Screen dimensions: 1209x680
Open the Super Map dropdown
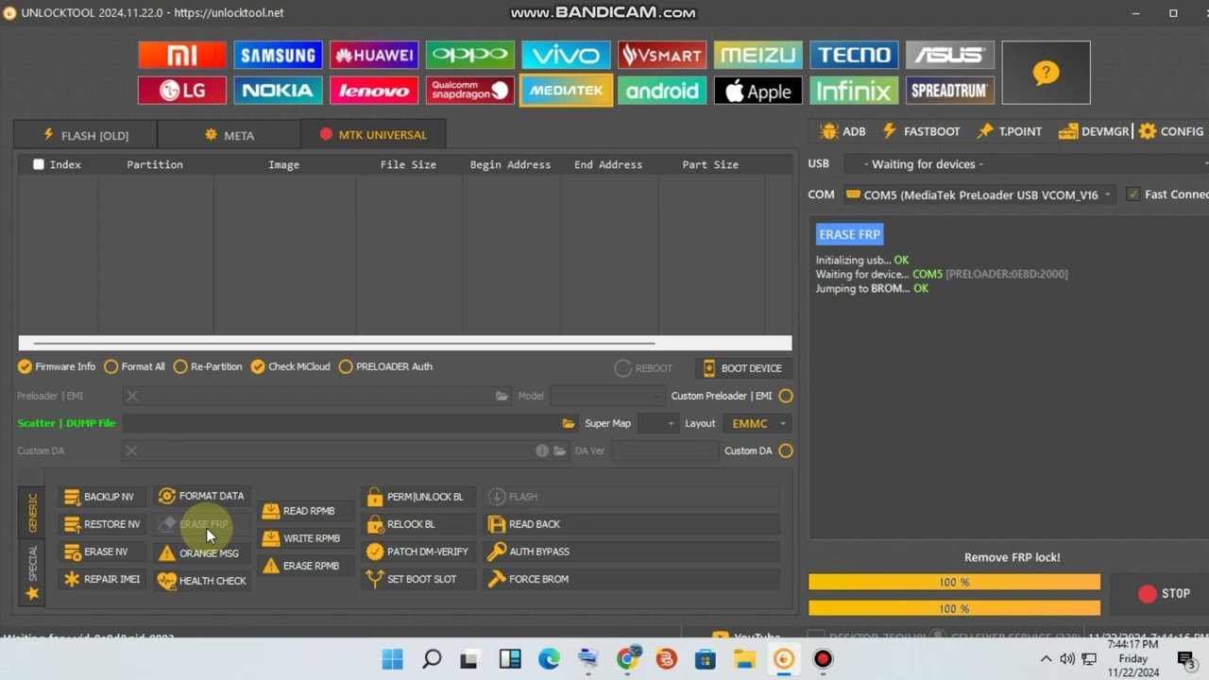(x=657, y=423)
